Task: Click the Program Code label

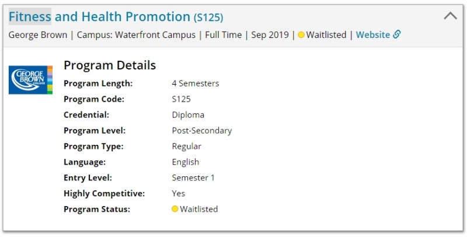Action: [94, 99]
